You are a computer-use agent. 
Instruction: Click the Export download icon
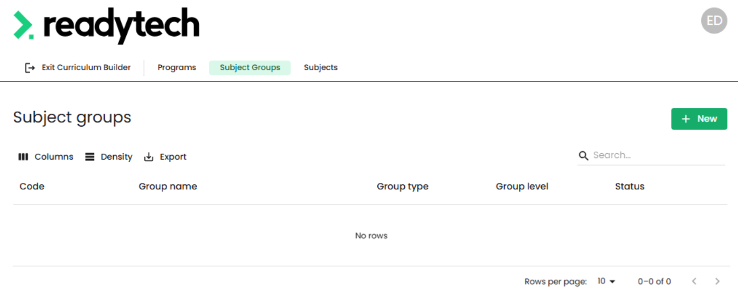click(149, 157)
